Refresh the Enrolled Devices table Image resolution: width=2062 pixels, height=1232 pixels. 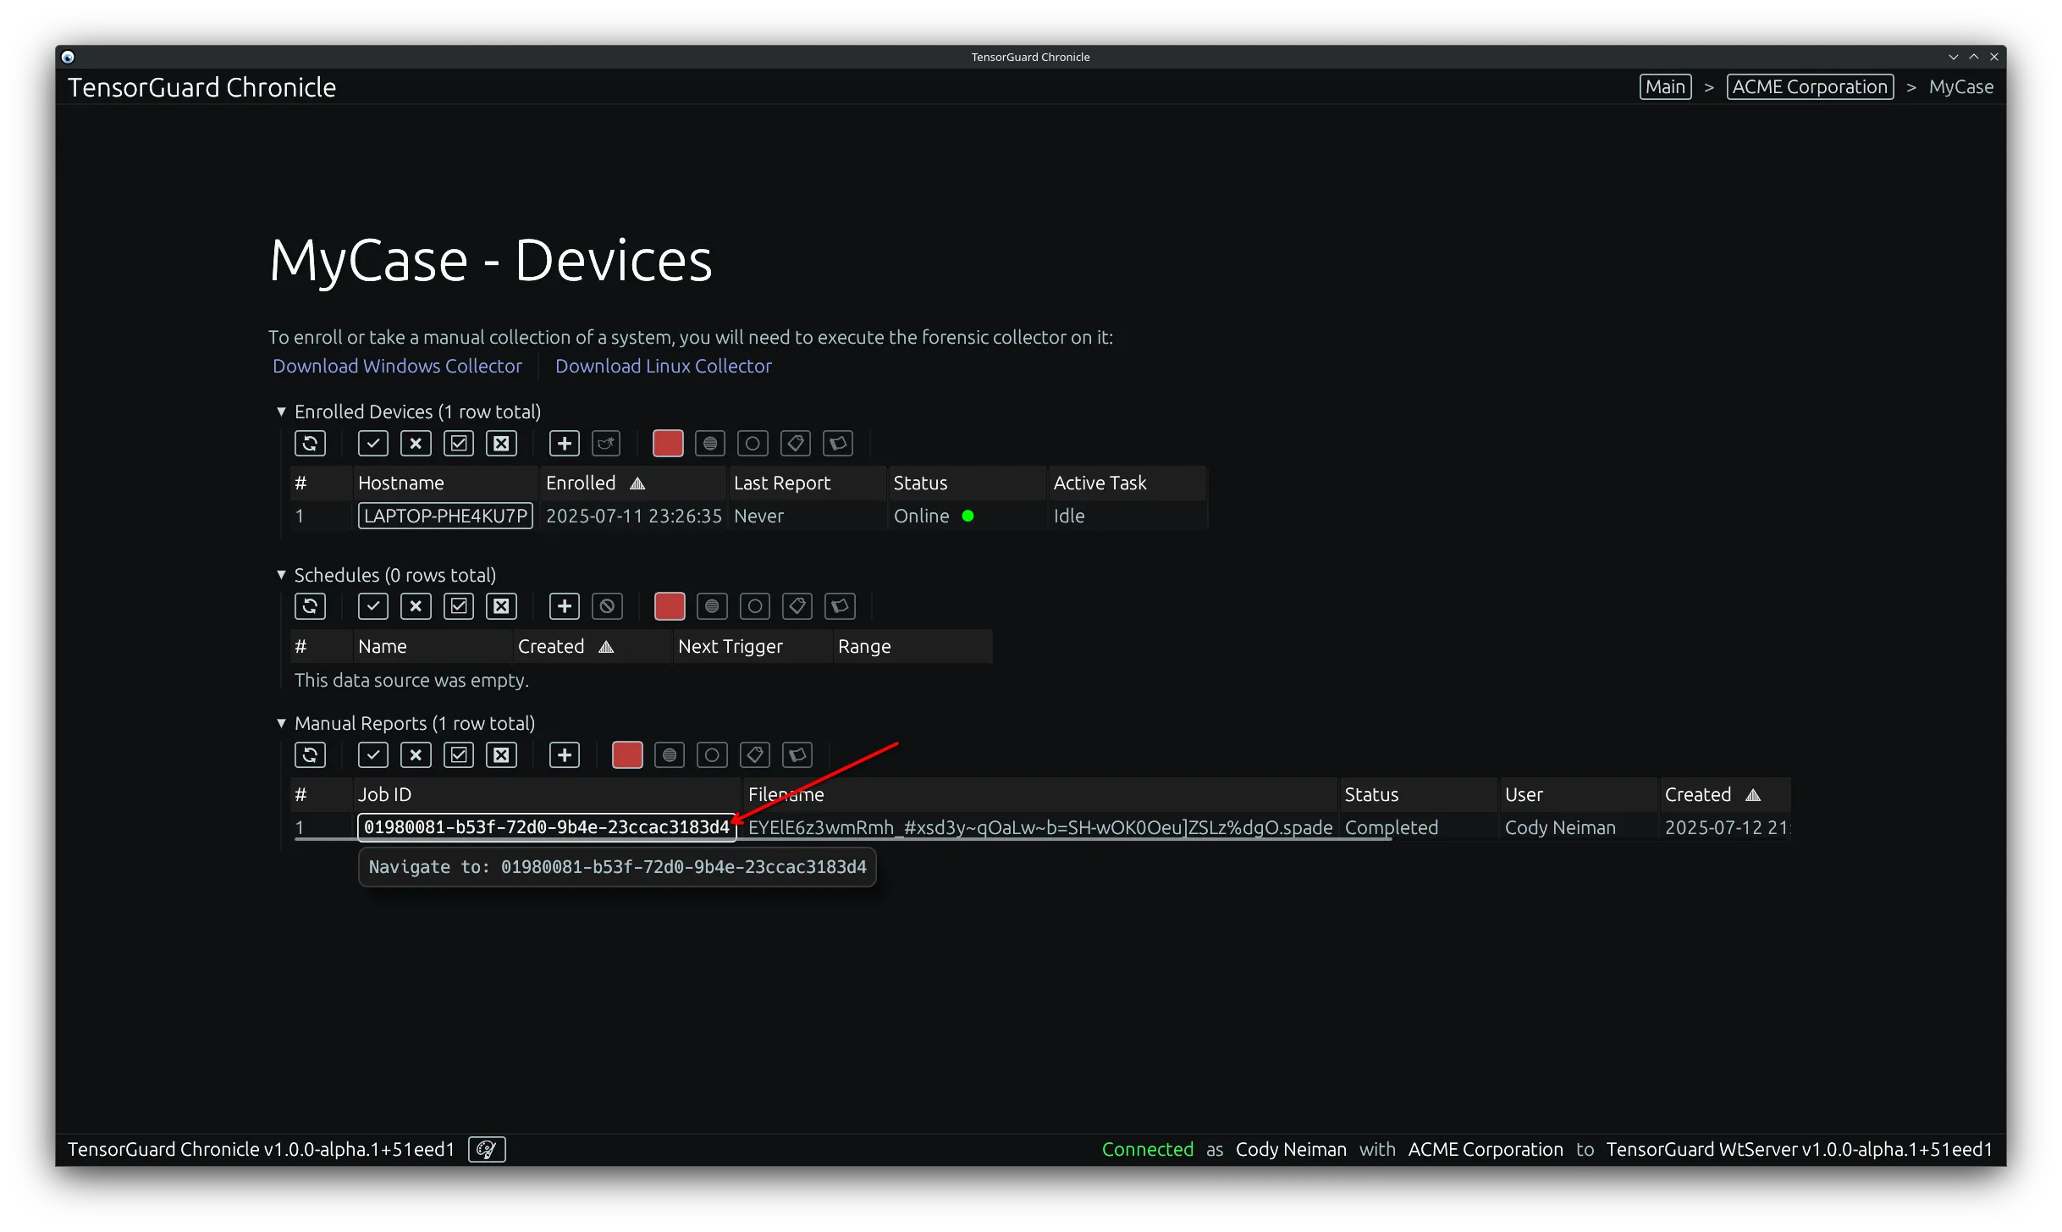310,443
